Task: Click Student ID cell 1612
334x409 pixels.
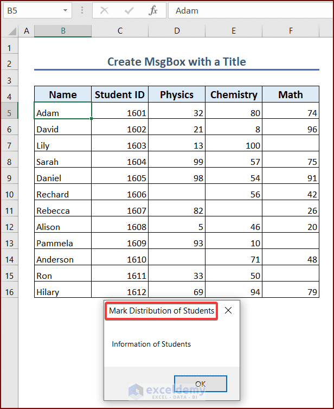Action: pos(120,290)
